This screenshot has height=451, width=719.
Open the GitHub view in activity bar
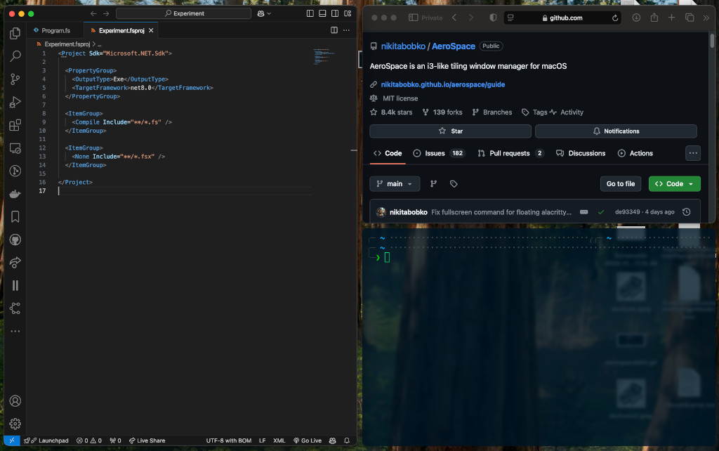(x=15, y=240)
